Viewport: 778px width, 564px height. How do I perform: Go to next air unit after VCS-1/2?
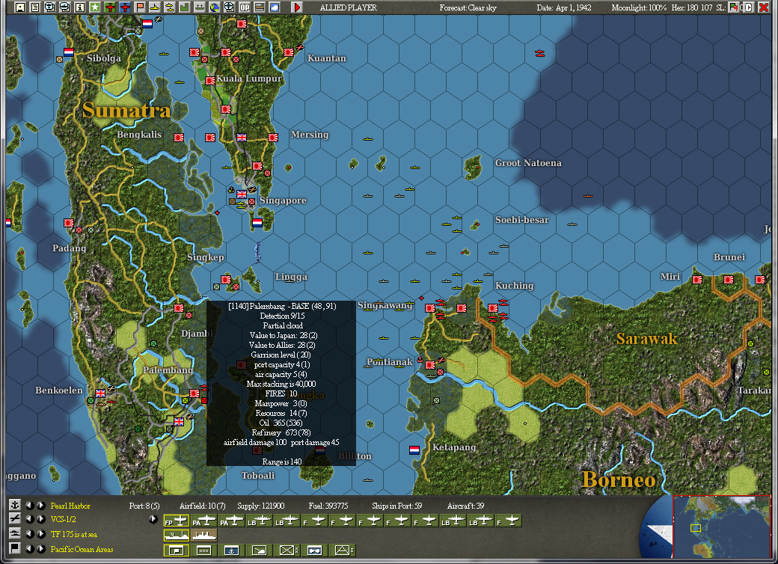[40, 519]
